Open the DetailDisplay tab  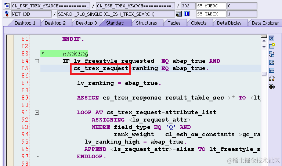pyautogui.click(x=229, y=23)
